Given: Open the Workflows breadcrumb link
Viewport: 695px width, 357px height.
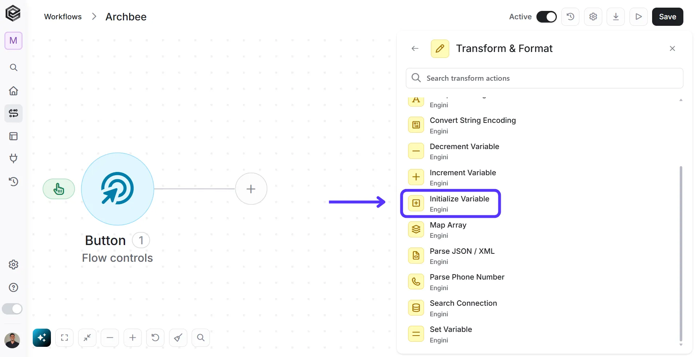Looking at the screenshot, I should (63, 17).
